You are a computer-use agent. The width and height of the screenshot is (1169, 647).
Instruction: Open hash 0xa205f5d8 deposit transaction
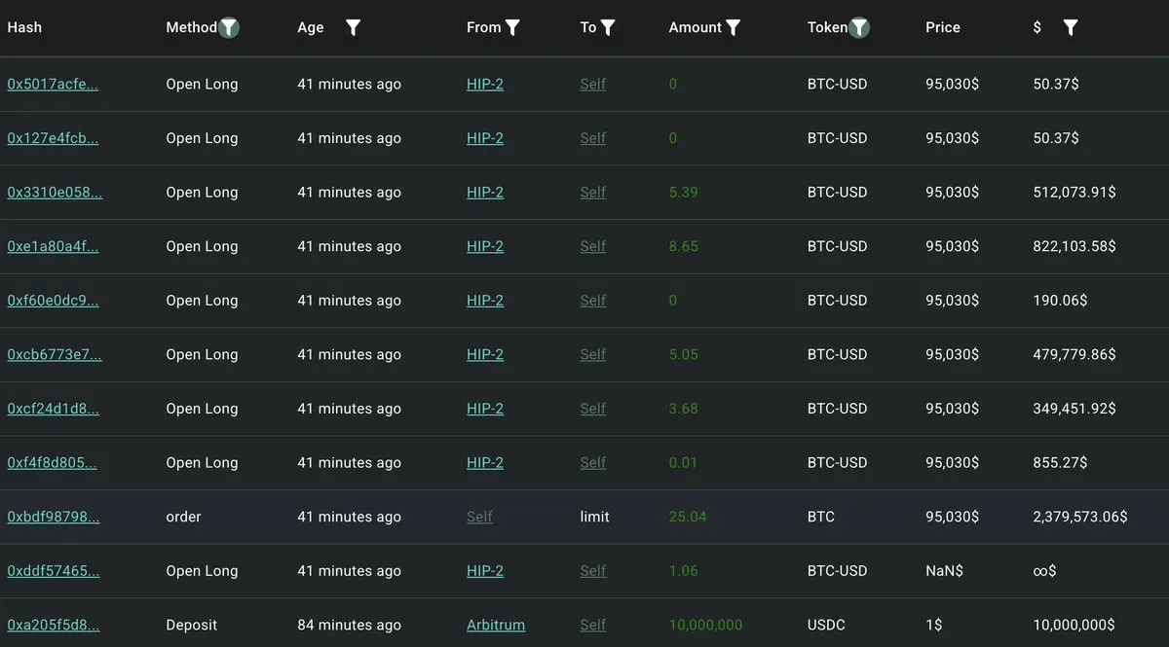53,625
